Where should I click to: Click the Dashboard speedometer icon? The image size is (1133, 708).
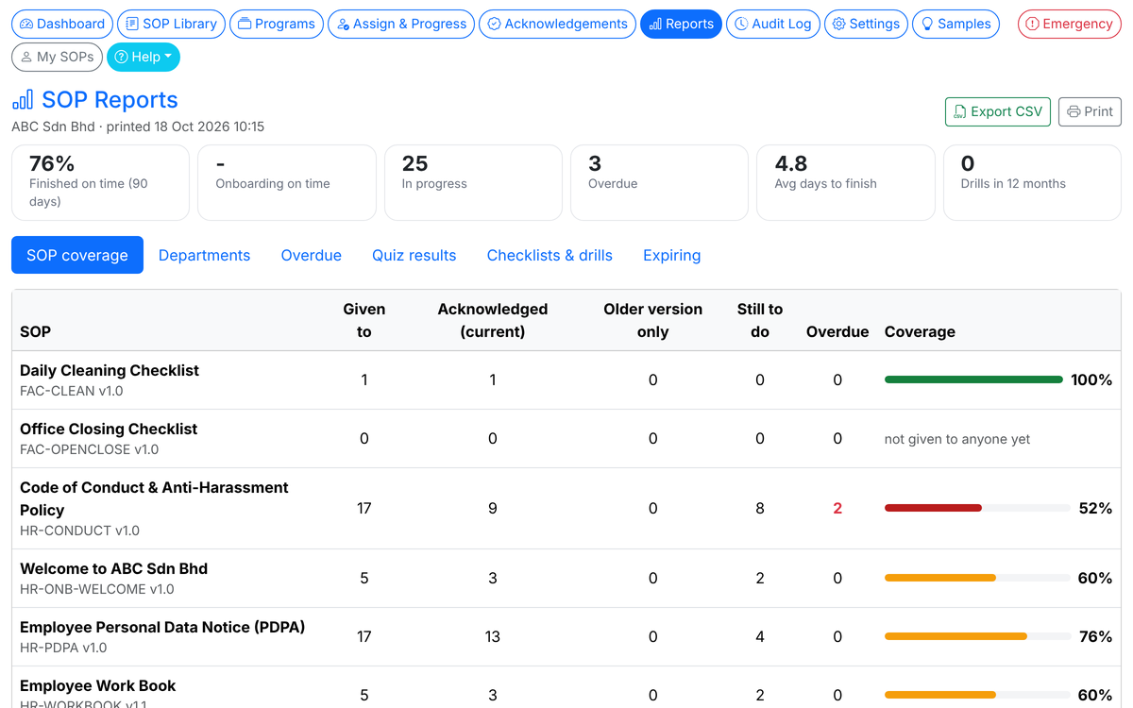(26, 24)
